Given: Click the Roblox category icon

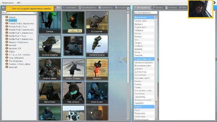Looking at the screenshot, I should click(x=7, y=52).
